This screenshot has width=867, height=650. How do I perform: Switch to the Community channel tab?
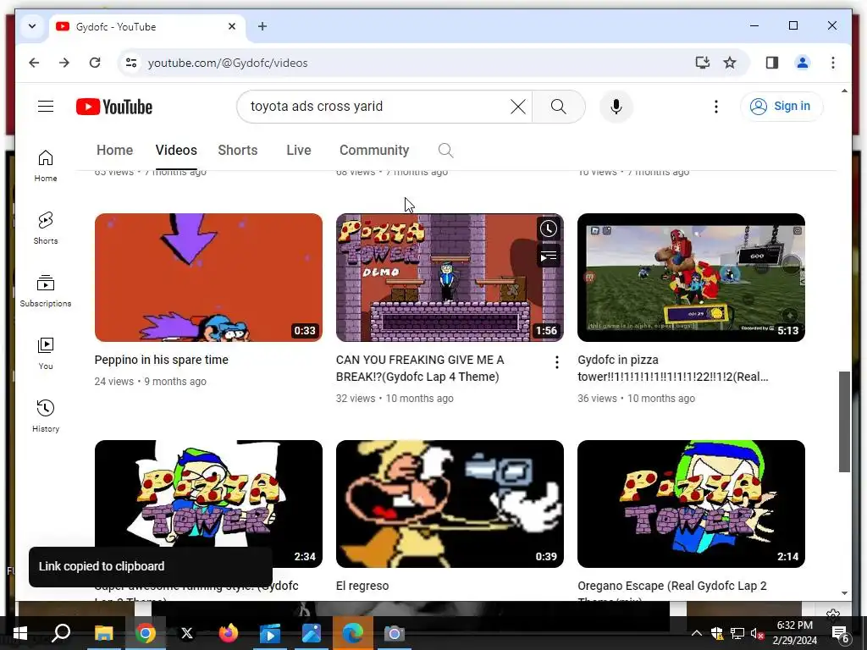(374, 151)
